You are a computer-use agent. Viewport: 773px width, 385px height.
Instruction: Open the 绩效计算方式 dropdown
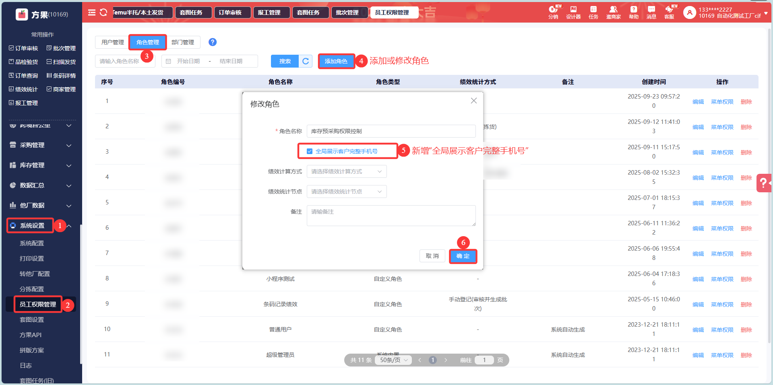point(346,171)
